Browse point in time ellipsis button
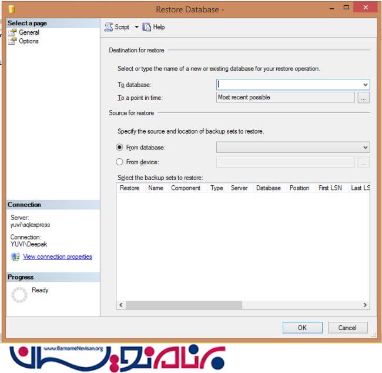Screen dimensions: 382x373 363,98
